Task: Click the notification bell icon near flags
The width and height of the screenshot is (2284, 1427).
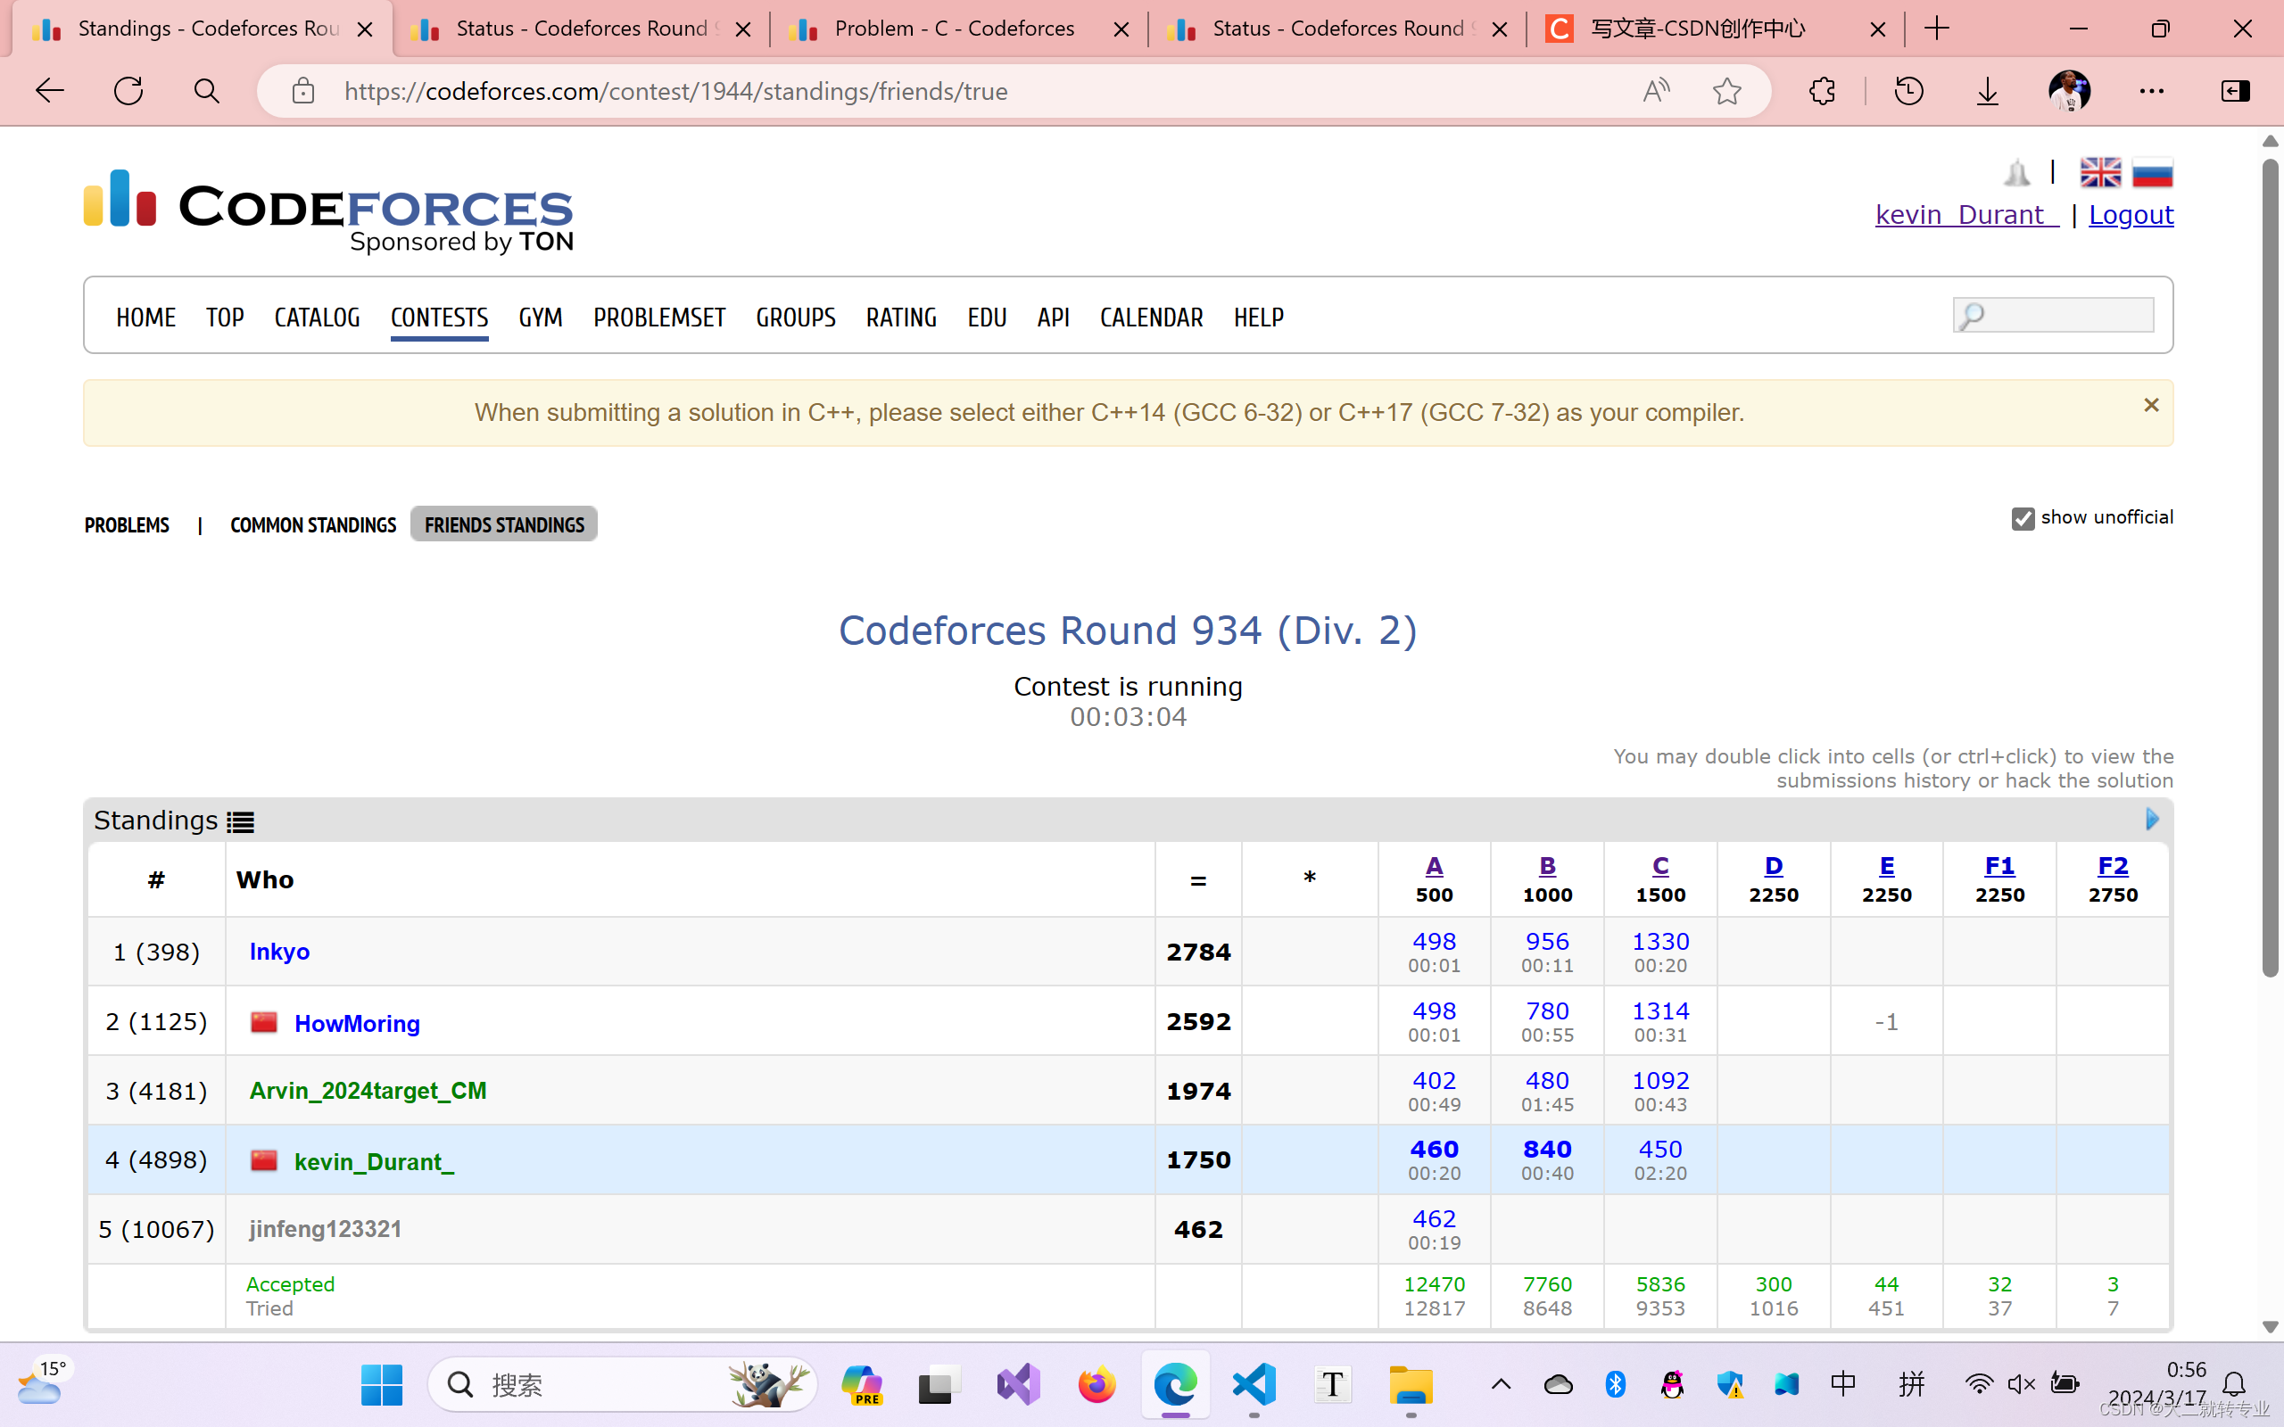Action: point(2017,173)
